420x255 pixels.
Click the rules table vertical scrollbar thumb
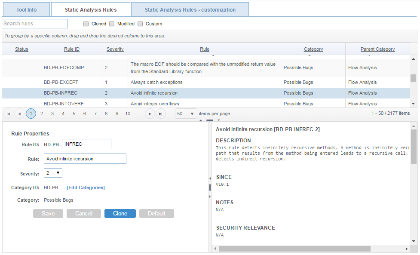pyautogui.click(x=413, y=78)
